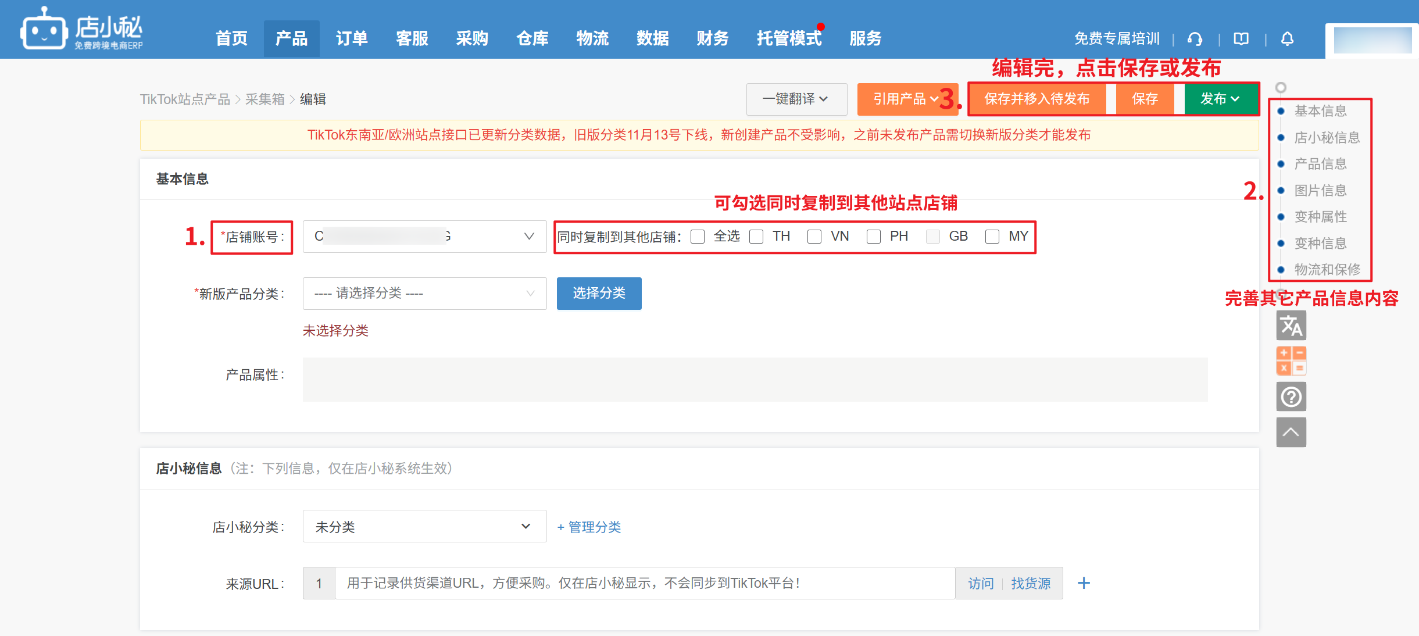
Task: Open the 店小秘分类 未分类 dropdown
Action: coord(424,527)
